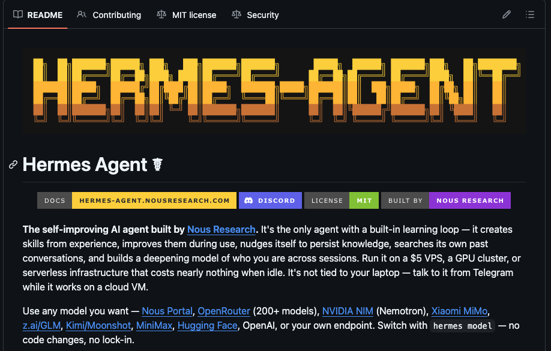
Task: Click the heading anchor link icon
Action: point(13,165)
